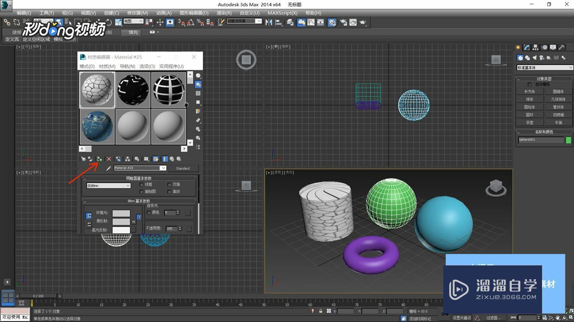Click the Standard material type button
The width and height of the screenshot is (574, 322).
[x=183, y=168]
